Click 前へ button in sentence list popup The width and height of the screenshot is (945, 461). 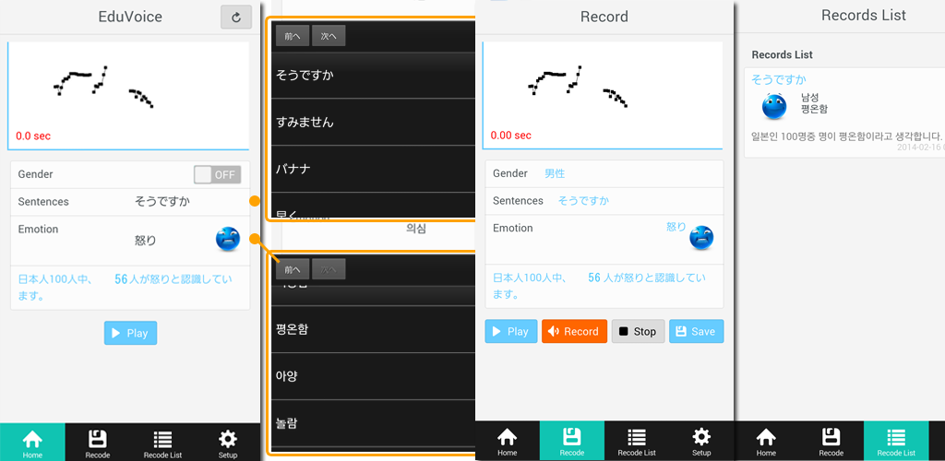[x=293, y=36]
